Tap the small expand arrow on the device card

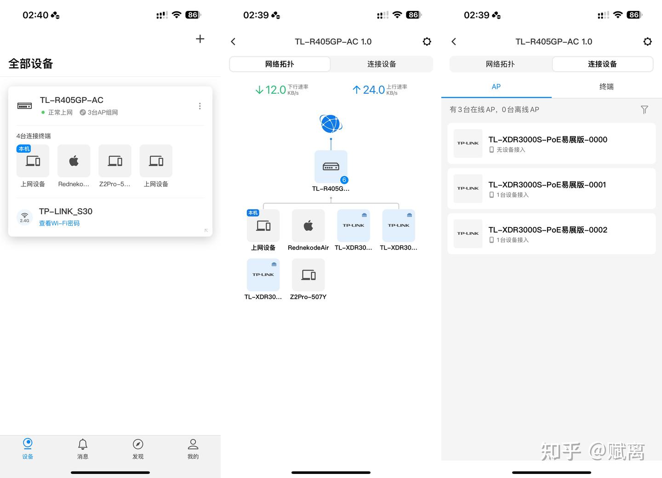[x=206, y=230]
